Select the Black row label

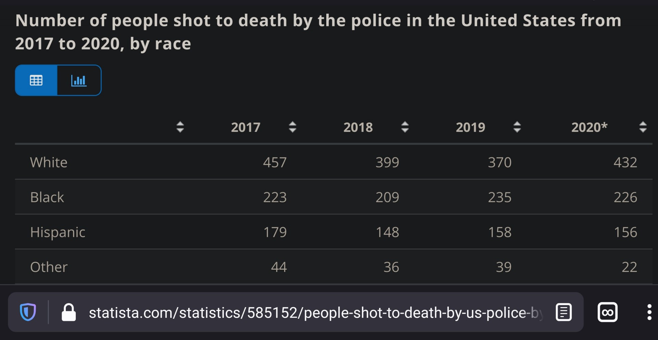point(47,197)
